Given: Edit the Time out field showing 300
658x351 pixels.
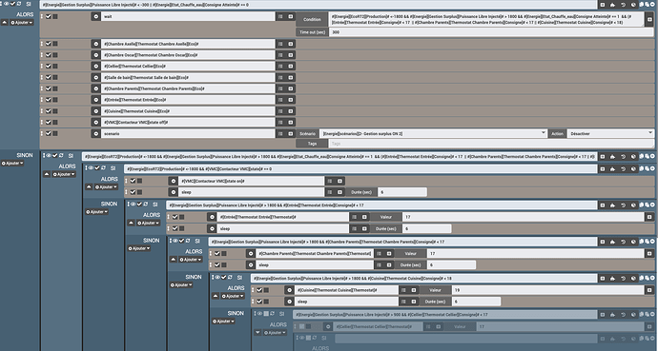Looking at the screenshot, I should tap(491, 31).
